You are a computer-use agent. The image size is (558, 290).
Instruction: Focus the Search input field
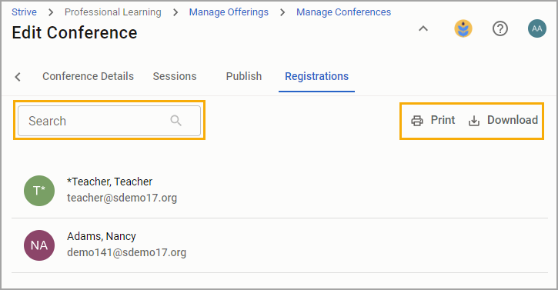coord(109,121)
